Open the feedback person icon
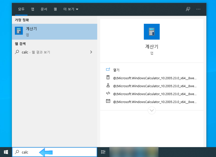 [x=188, y=9]
